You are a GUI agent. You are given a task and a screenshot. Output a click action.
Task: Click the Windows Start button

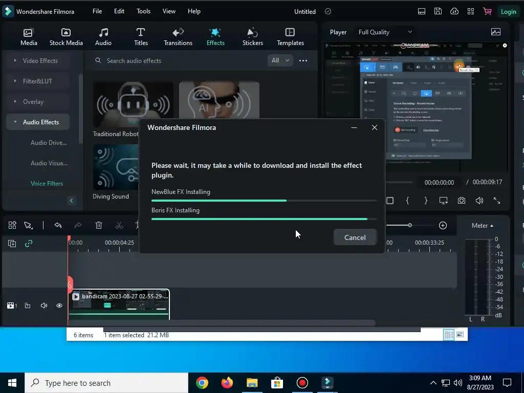pos(12,383)
